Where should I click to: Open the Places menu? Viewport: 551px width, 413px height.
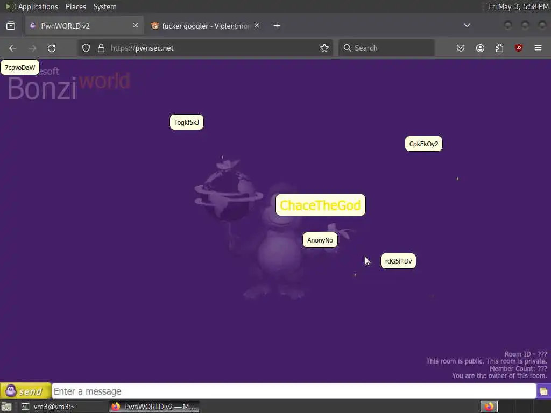coord(75,6)
